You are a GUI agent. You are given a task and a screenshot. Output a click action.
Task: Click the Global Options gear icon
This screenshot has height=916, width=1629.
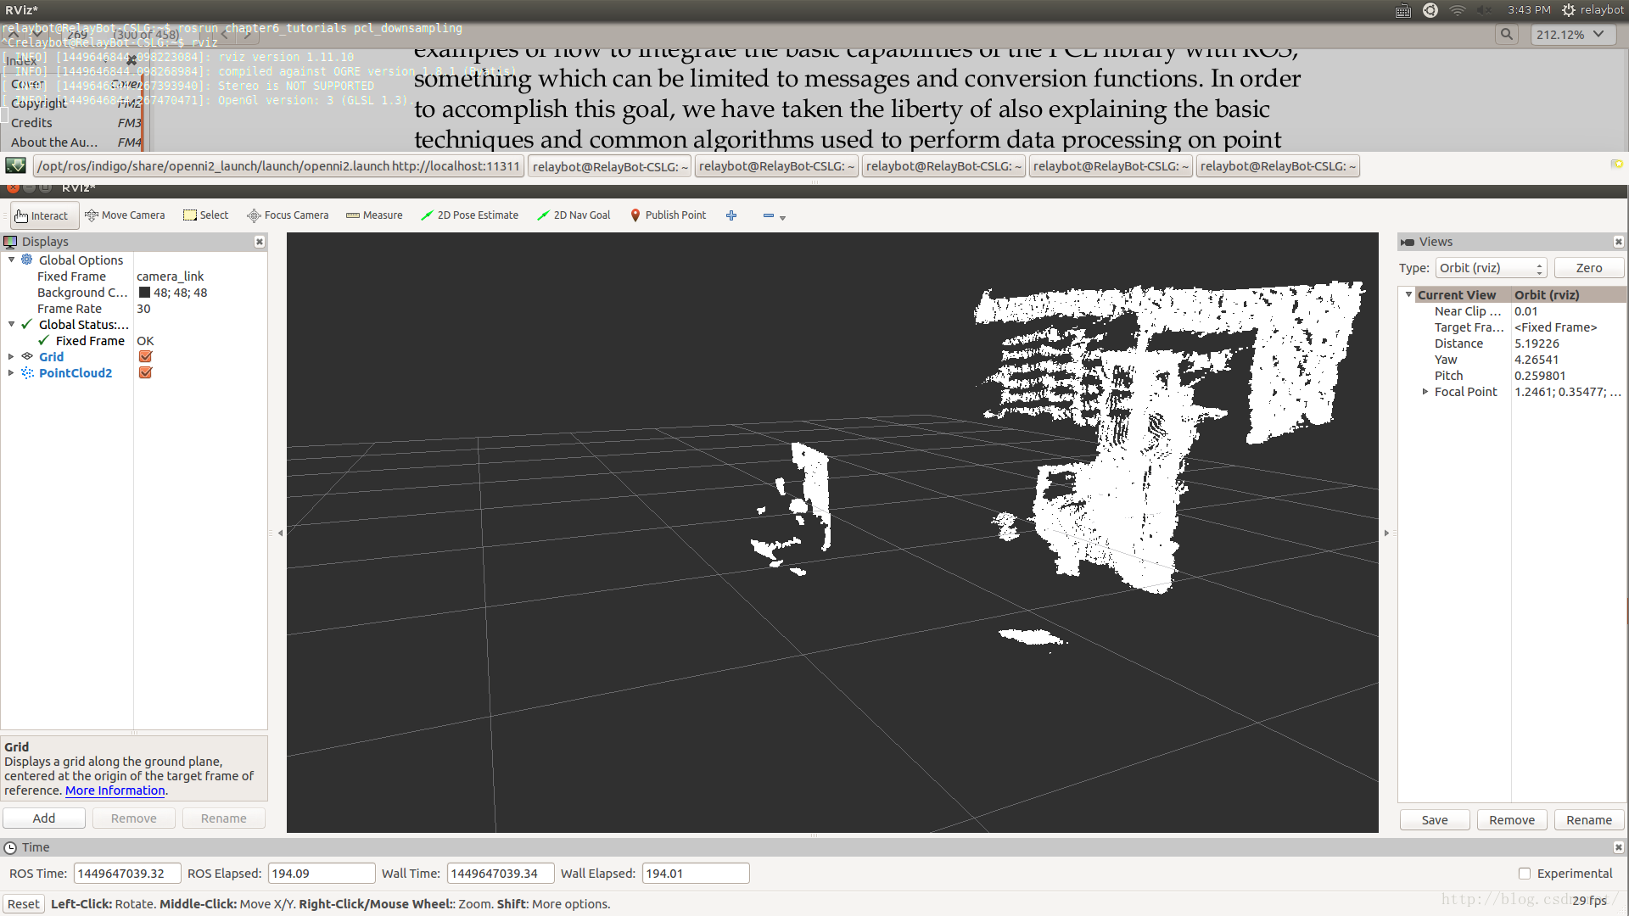click(x=27, y=260)
